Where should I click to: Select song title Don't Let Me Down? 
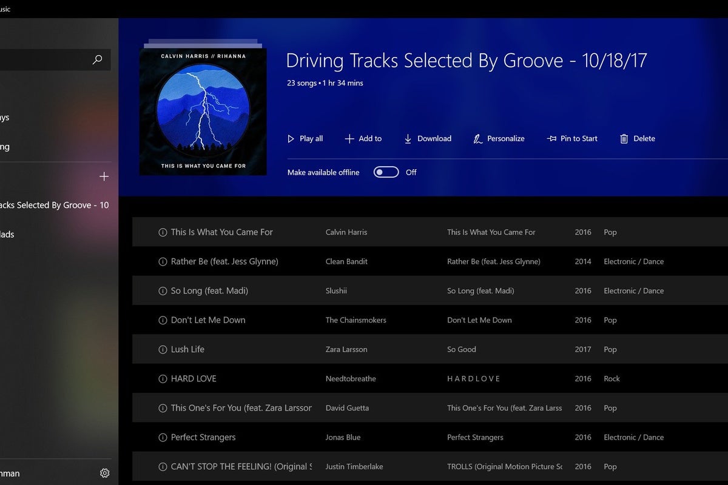pyautogui.click(x=208, y=320)
